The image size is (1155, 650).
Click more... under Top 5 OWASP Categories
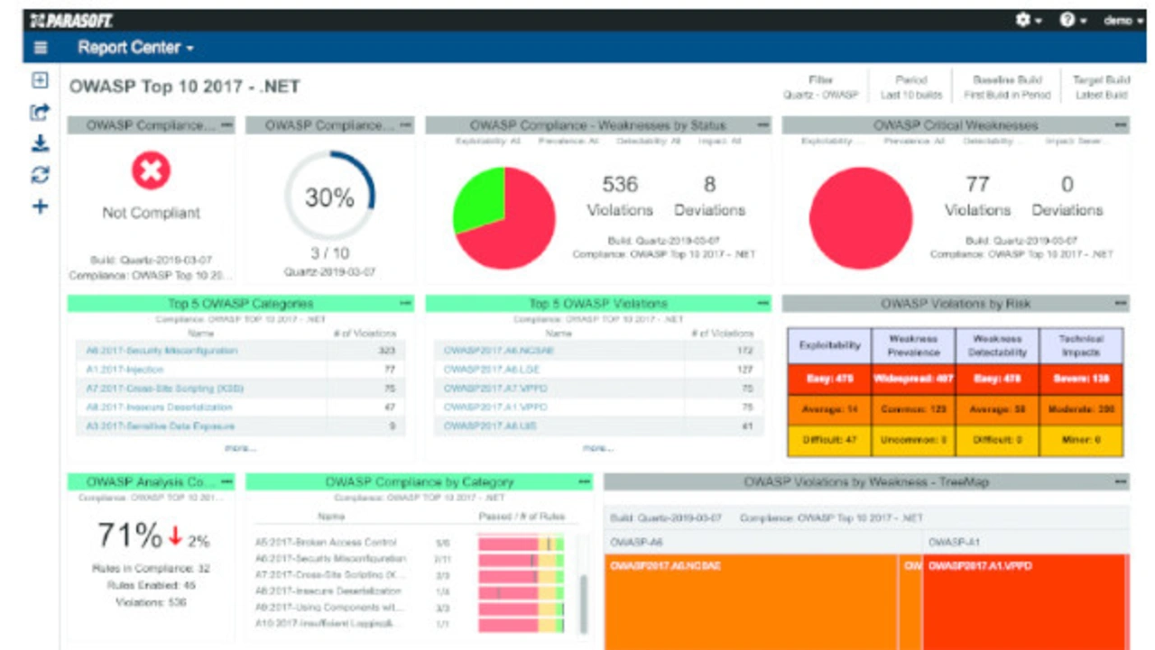pos(240,447)
